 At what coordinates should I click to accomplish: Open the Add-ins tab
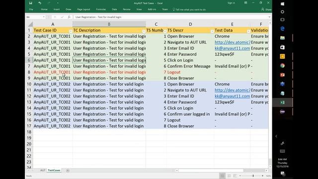point(152,9)
